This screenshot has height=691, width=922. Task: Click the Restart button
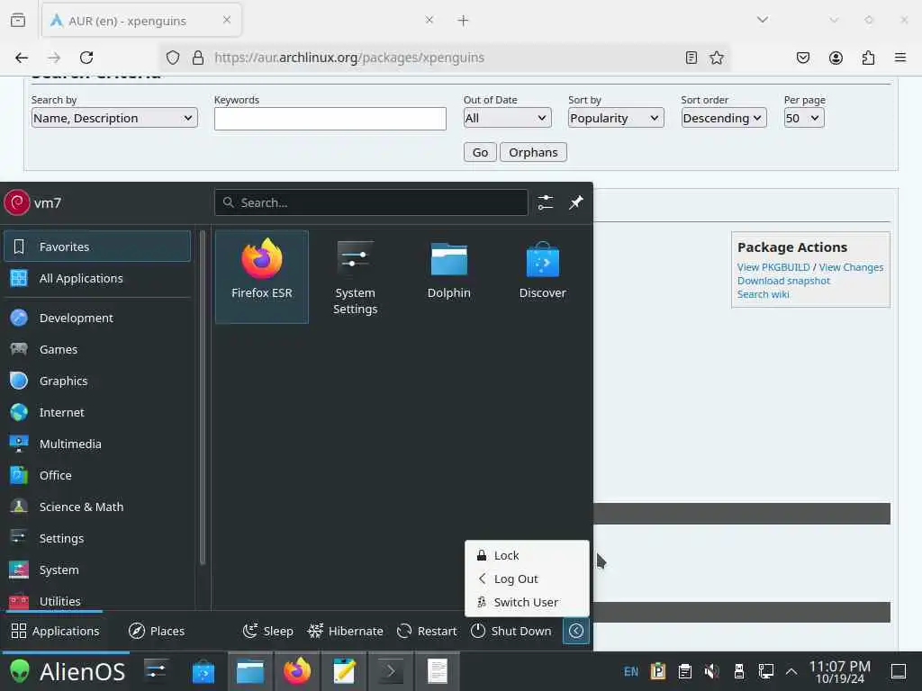pos(427,631)
